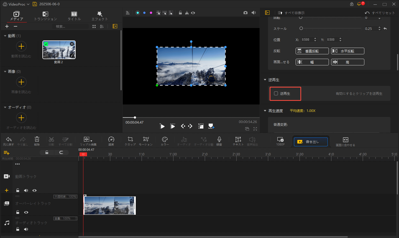Open 1080P resolution settings
Viewport: 399px width, 238px height.
(280, 139)
